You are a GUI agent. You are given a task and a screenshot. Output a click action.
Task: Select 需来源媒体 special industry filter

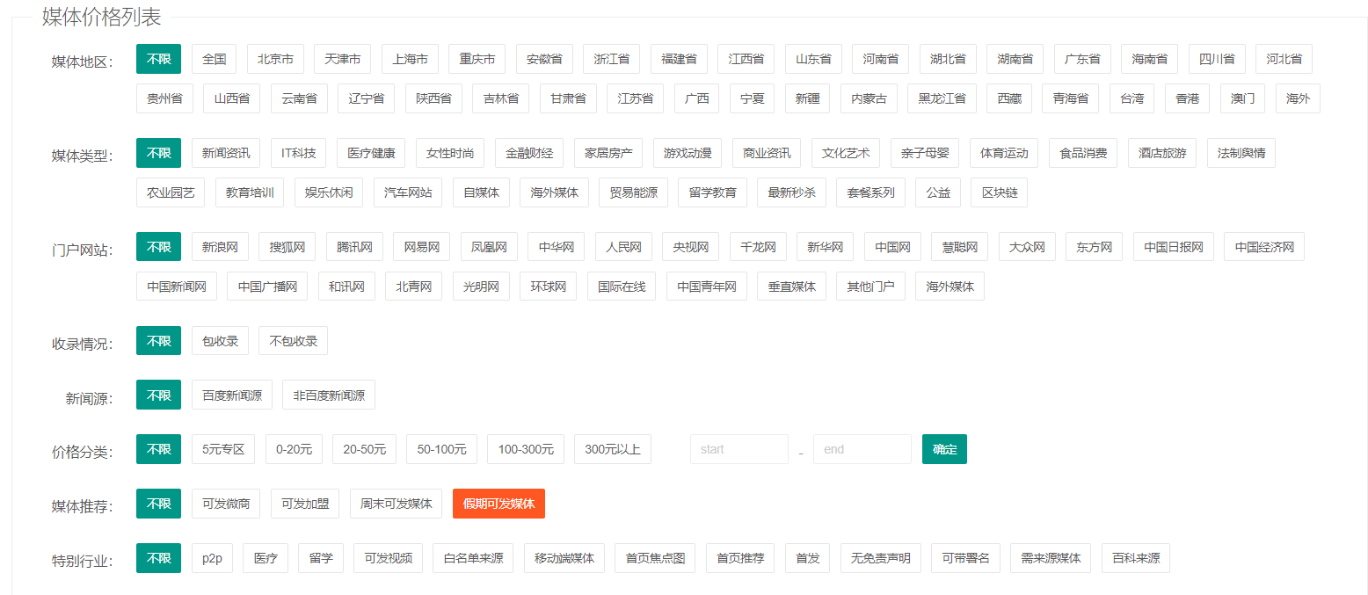click(x=1051, y=558)
